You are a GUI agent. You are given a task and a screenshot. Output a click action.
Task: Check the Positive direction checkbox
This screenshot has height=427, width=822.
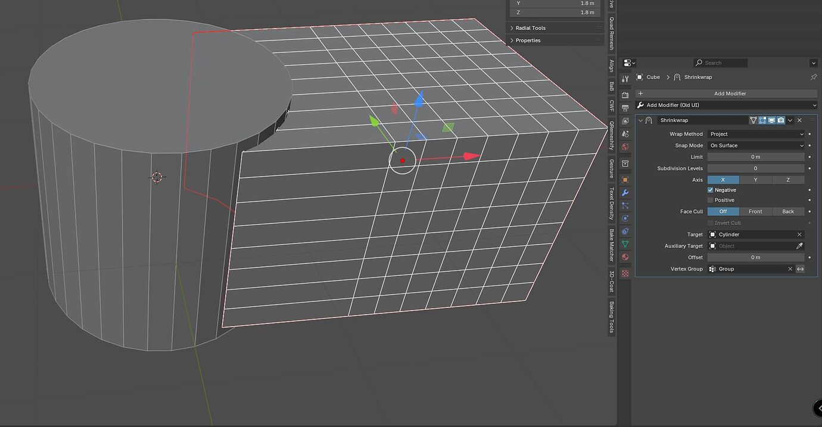pos(710,200)
